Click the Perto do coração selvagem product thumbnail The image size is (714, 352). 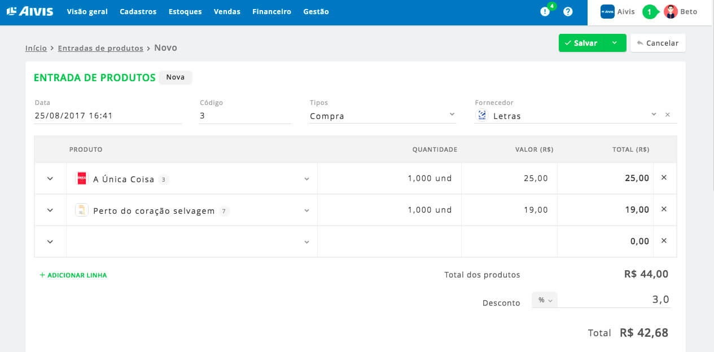tap(82, 210)
